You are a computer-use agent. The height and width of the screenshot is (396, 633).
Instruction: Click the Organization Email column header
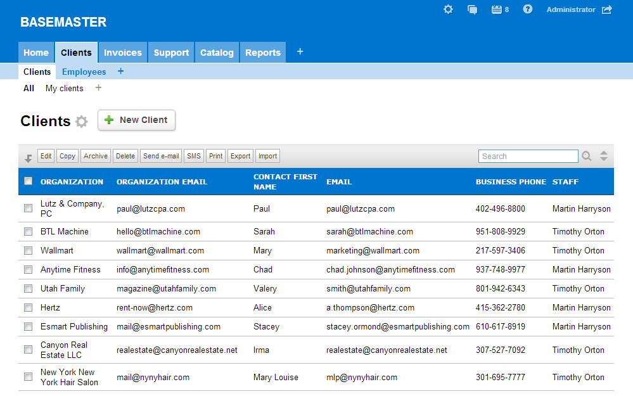tap(162, 182)
